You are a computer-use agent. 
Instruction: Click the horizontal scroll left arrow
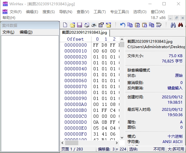tap(62, 143)
